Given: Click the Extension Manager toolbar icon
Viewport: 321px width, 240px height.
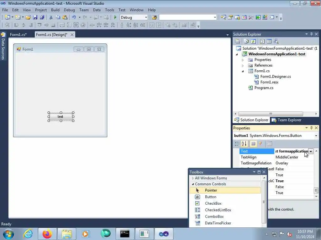Looking at the screenshot, I should 265,17.
